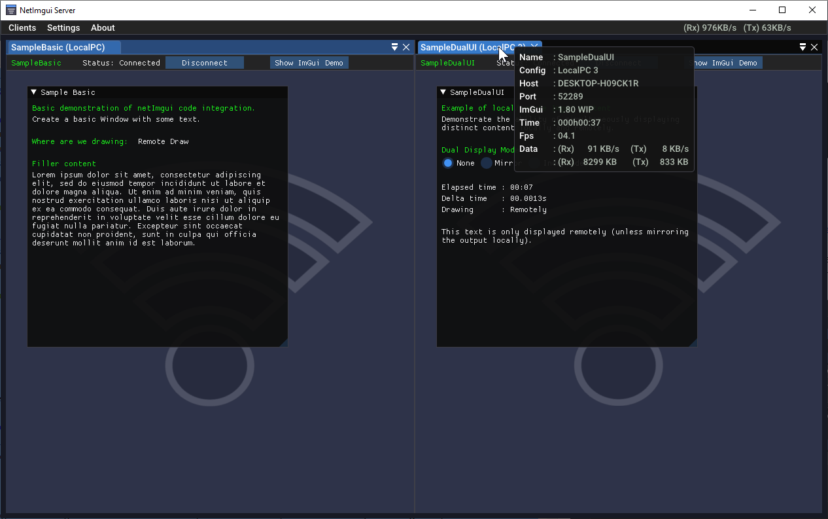Click the 'Elapsed time : 00:07' line
This screenshot has width=828, height=519.
[x=487, y=187]
